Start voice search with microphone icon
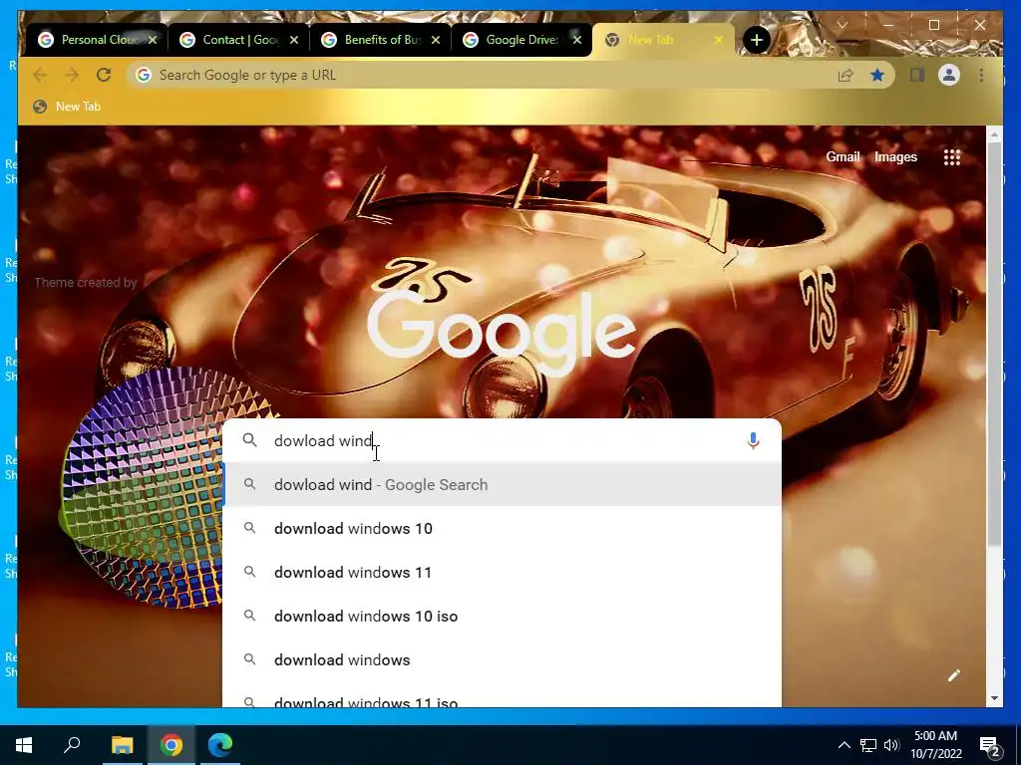Image resolution: width=1021 pixels, height=765 pixels. (x=753, y=440)
